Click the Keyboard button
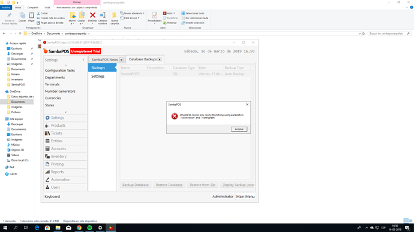This screenshot has width=414, height=232. click(52, 197)
